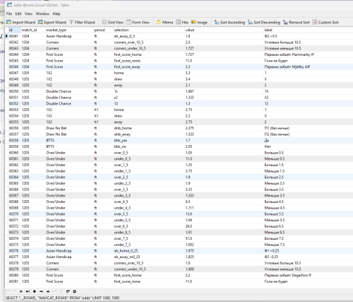Refresh table data with reload icon
Viewport: 353px width, 302px height.
pos(68,291)
